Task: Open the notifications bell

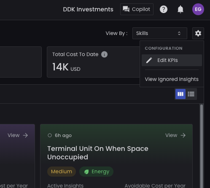Action: 180,9
